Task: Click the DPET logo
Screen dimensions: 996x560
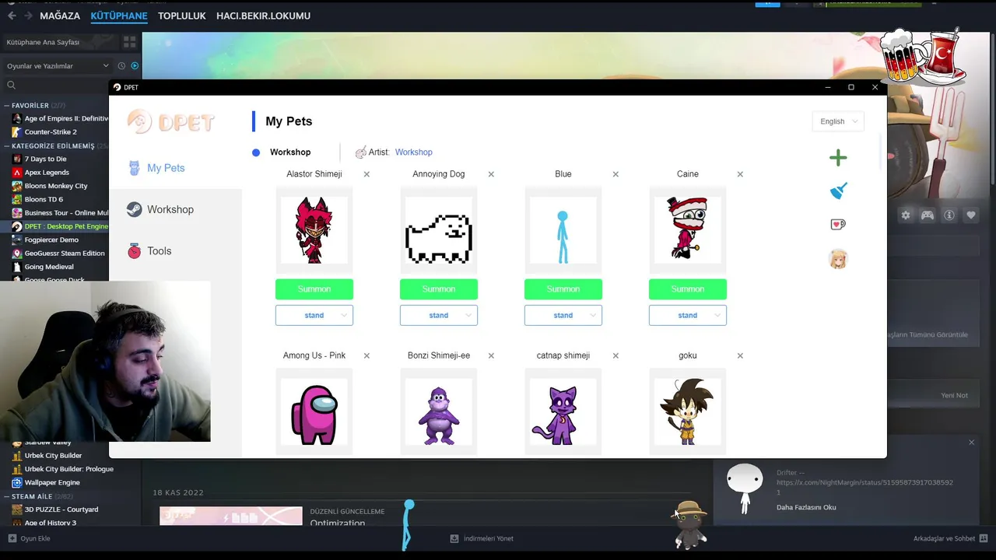Action: coord(171,122)
